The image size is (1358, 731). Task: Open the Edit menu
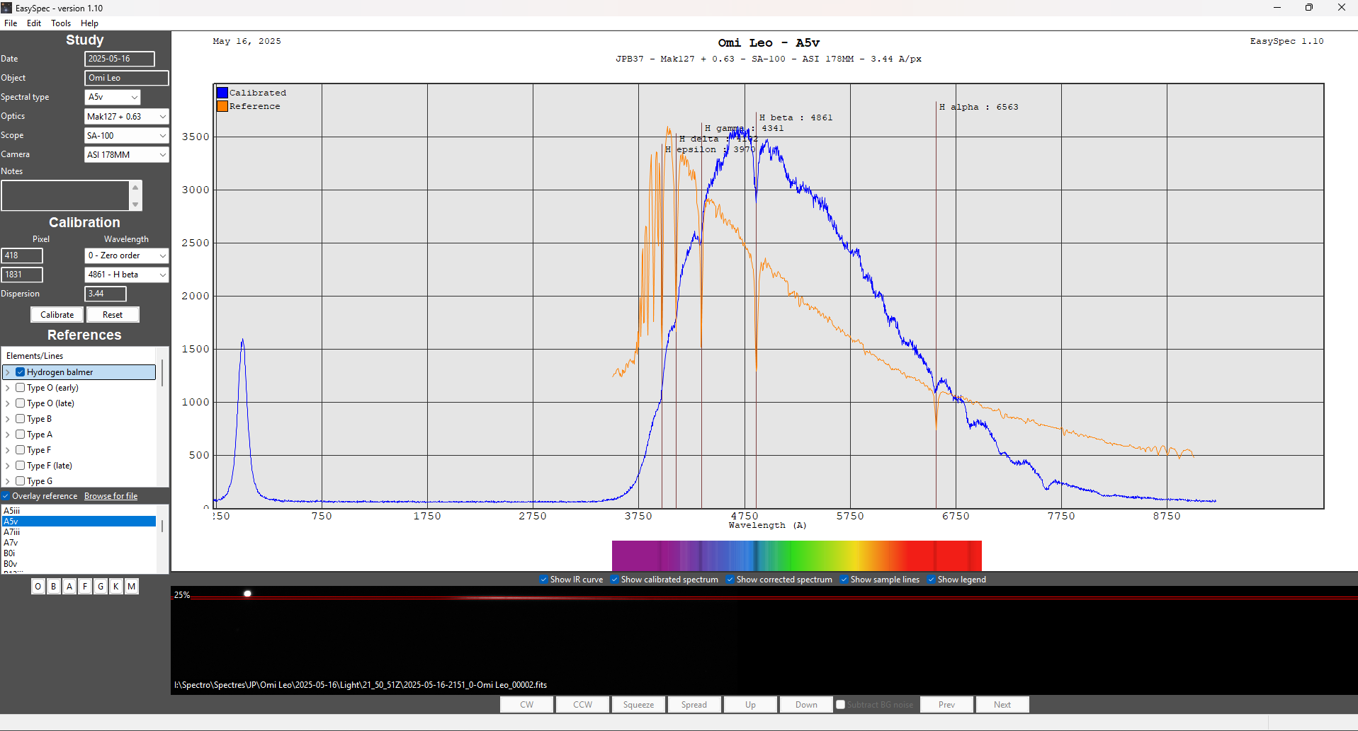pos(34,23)
